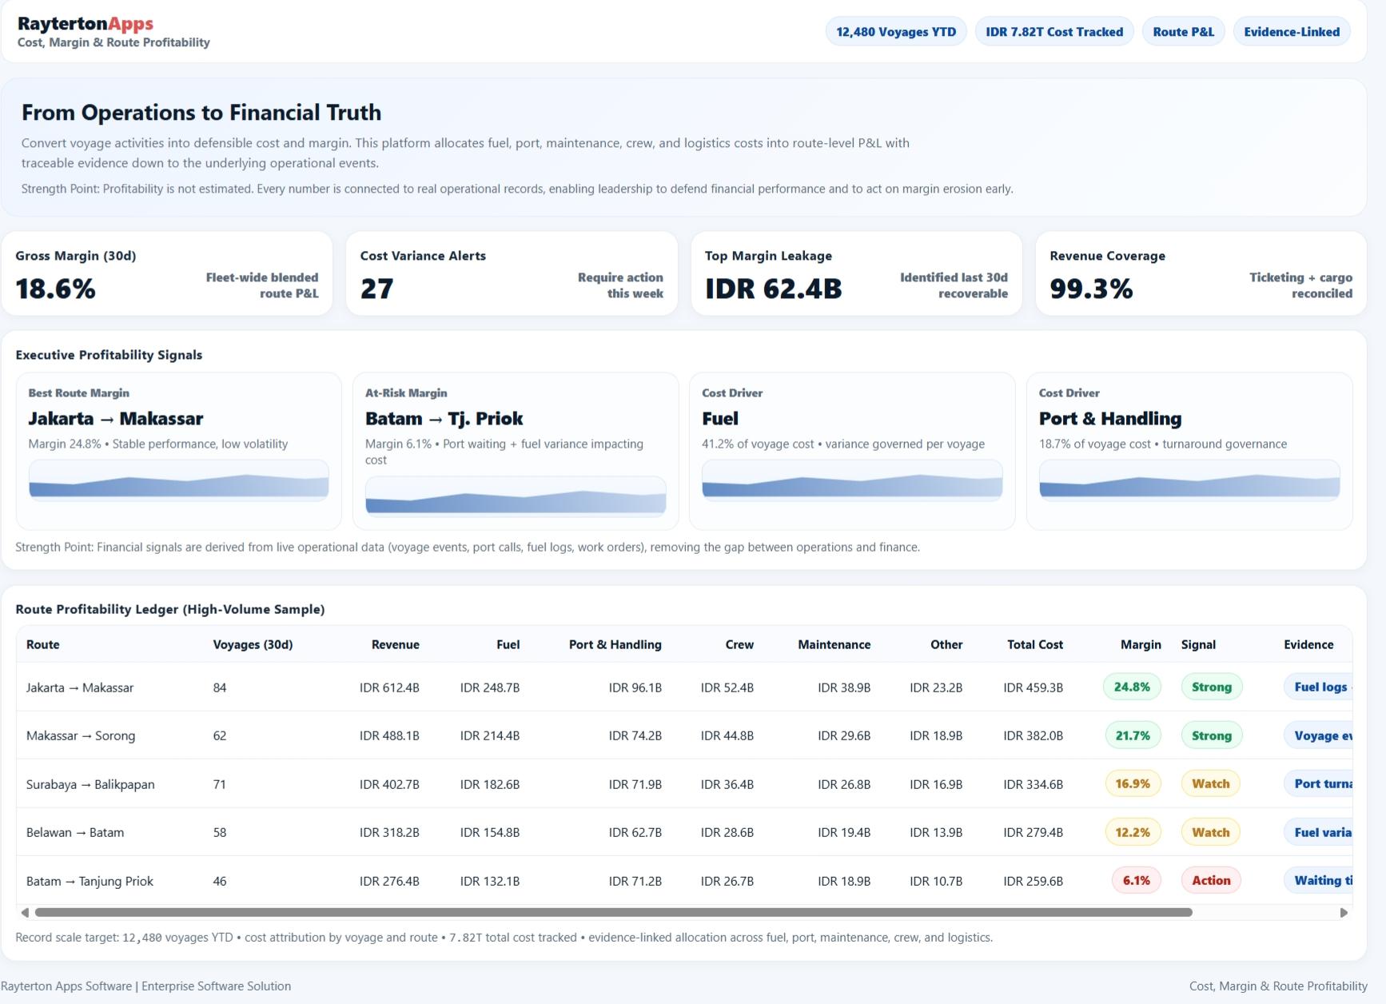Viewport: 1386px width, 1004px height.
Task: Open the Gross Margin (30d) card
Action: pos(166,273)
